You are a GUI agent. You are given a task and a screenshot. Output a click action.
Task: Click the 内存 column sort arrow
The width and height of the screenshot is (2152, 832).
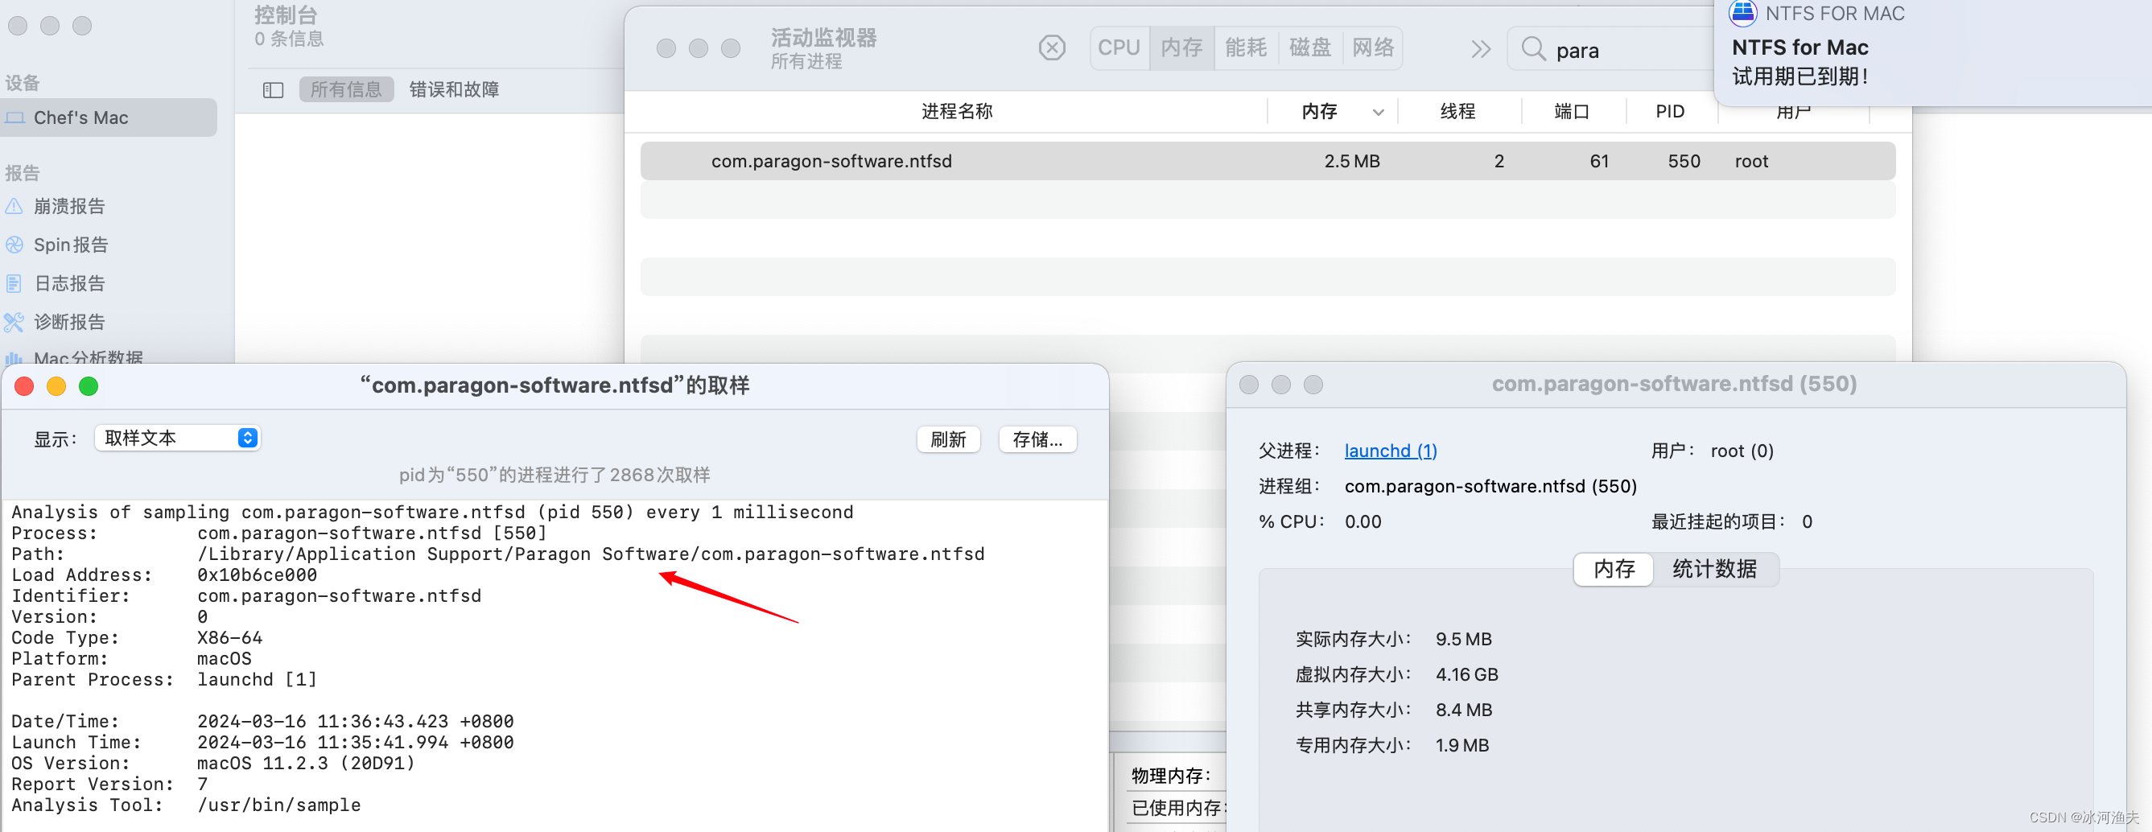(x=1378, y=112)
